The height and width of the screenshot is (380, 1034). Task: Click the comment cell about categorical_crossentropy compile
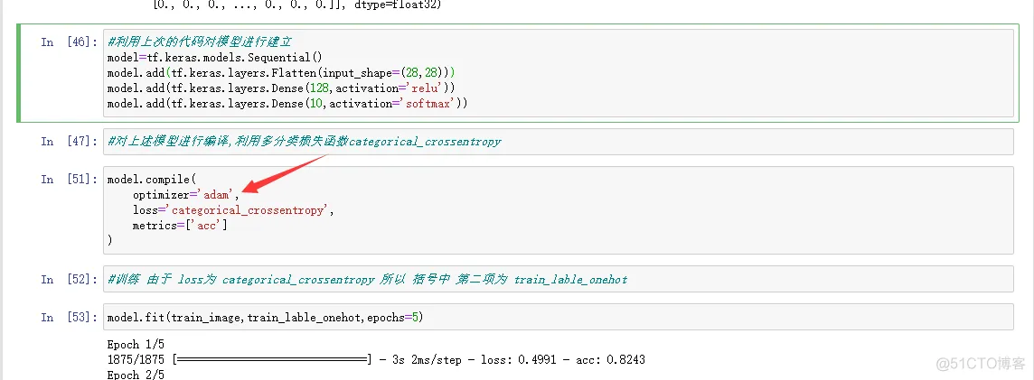click(x=558, y=142)
